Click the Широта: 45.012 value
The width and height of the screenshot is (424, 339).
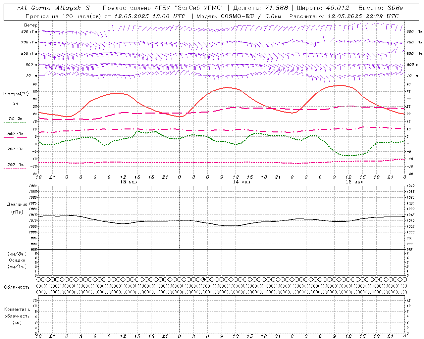(323, 8)
